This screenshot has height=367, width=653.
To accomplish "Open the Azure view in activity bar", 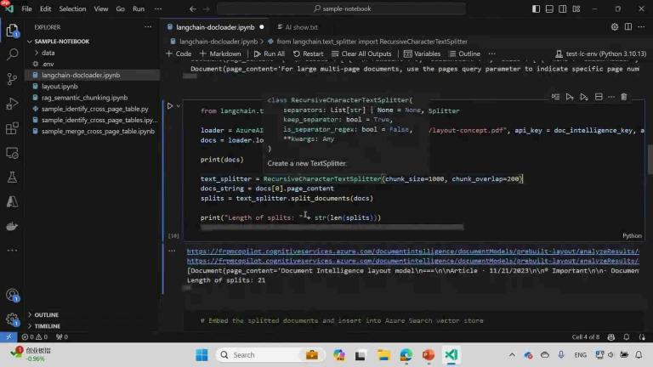I will click(x=12, y=202).
